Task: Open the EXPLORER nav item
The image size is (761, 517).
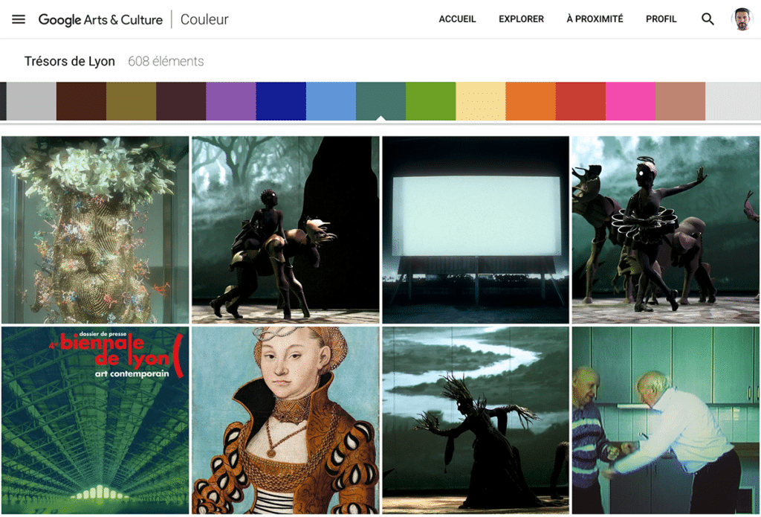Action: 521,19
